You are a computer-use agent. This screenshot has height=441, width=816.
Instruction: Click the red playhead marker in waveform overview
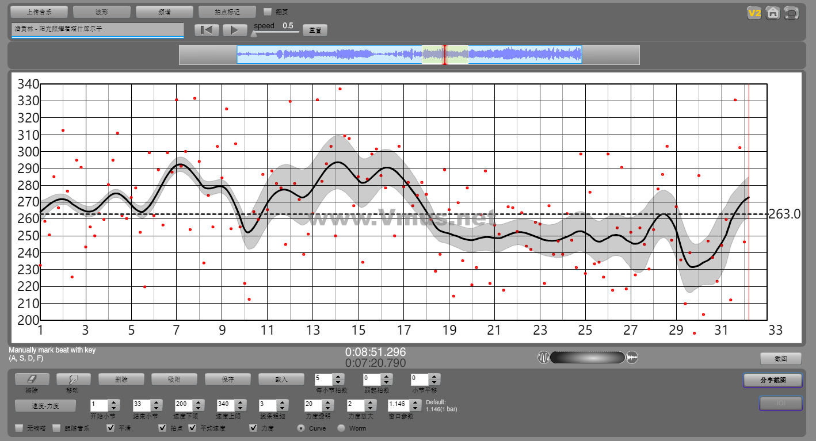coord(444,55)
